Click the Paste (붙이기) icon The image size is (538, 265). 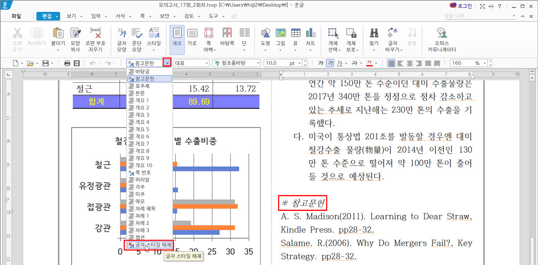point(58,40)
